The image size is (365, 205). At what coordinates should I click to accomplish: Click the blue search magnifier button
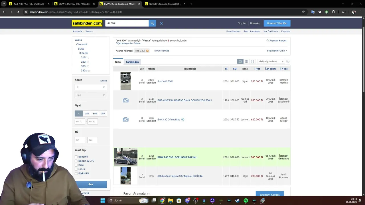(x=152, y=23)
